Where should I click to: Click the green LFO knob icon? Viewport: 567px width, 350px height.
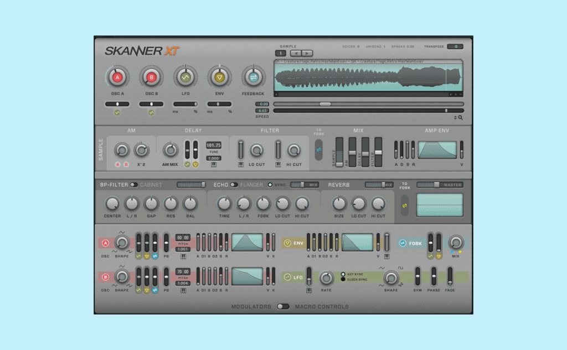pyautogui.click(x=185, y=78)
